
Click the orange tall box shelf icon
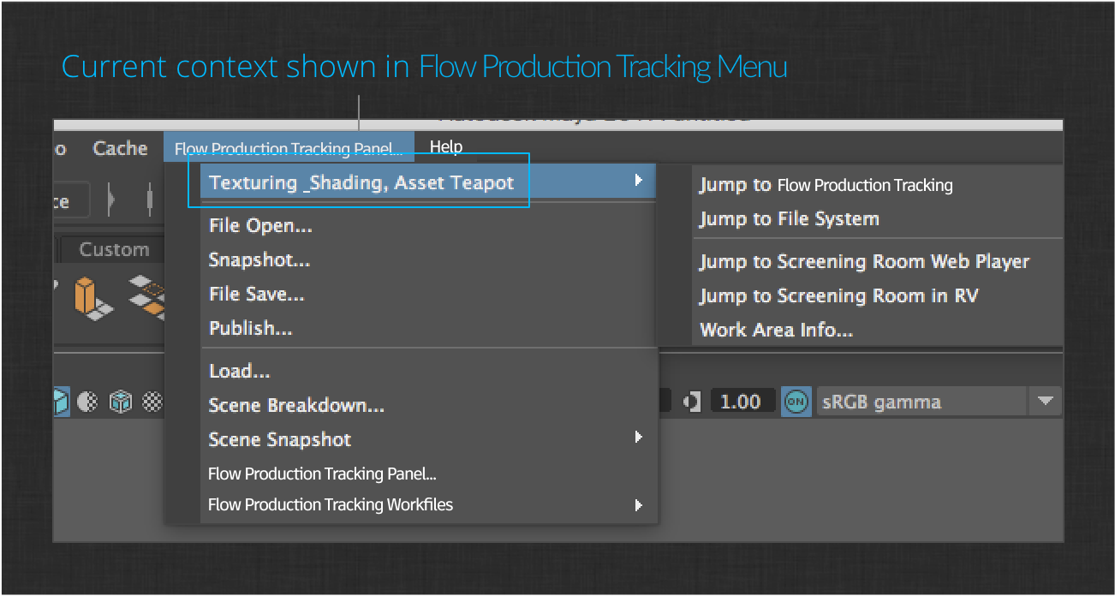(92, 298)
